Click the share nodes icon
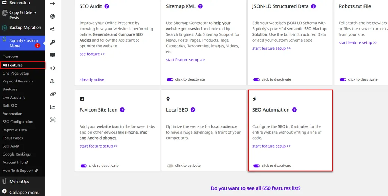Screen dimensions: 388x196 coord(52,29)
